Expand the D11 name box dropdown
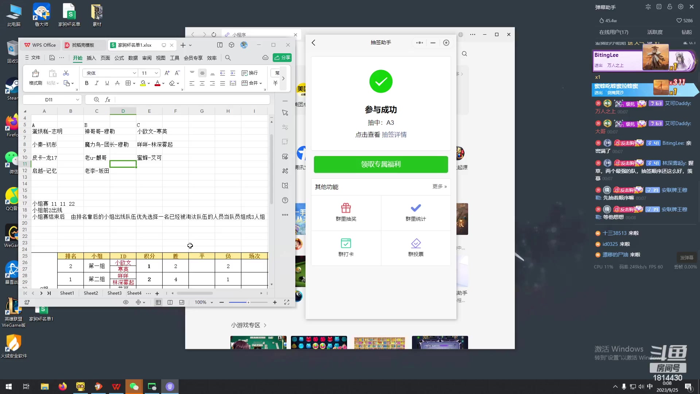This screenshot has height=394, width=700. (x=77, y=100)
